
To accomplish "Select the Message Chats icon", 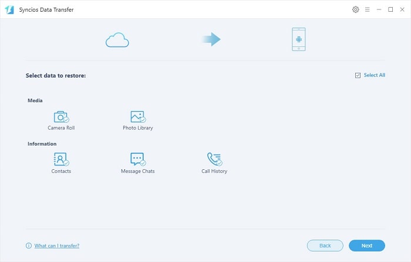I will point(138,159).
